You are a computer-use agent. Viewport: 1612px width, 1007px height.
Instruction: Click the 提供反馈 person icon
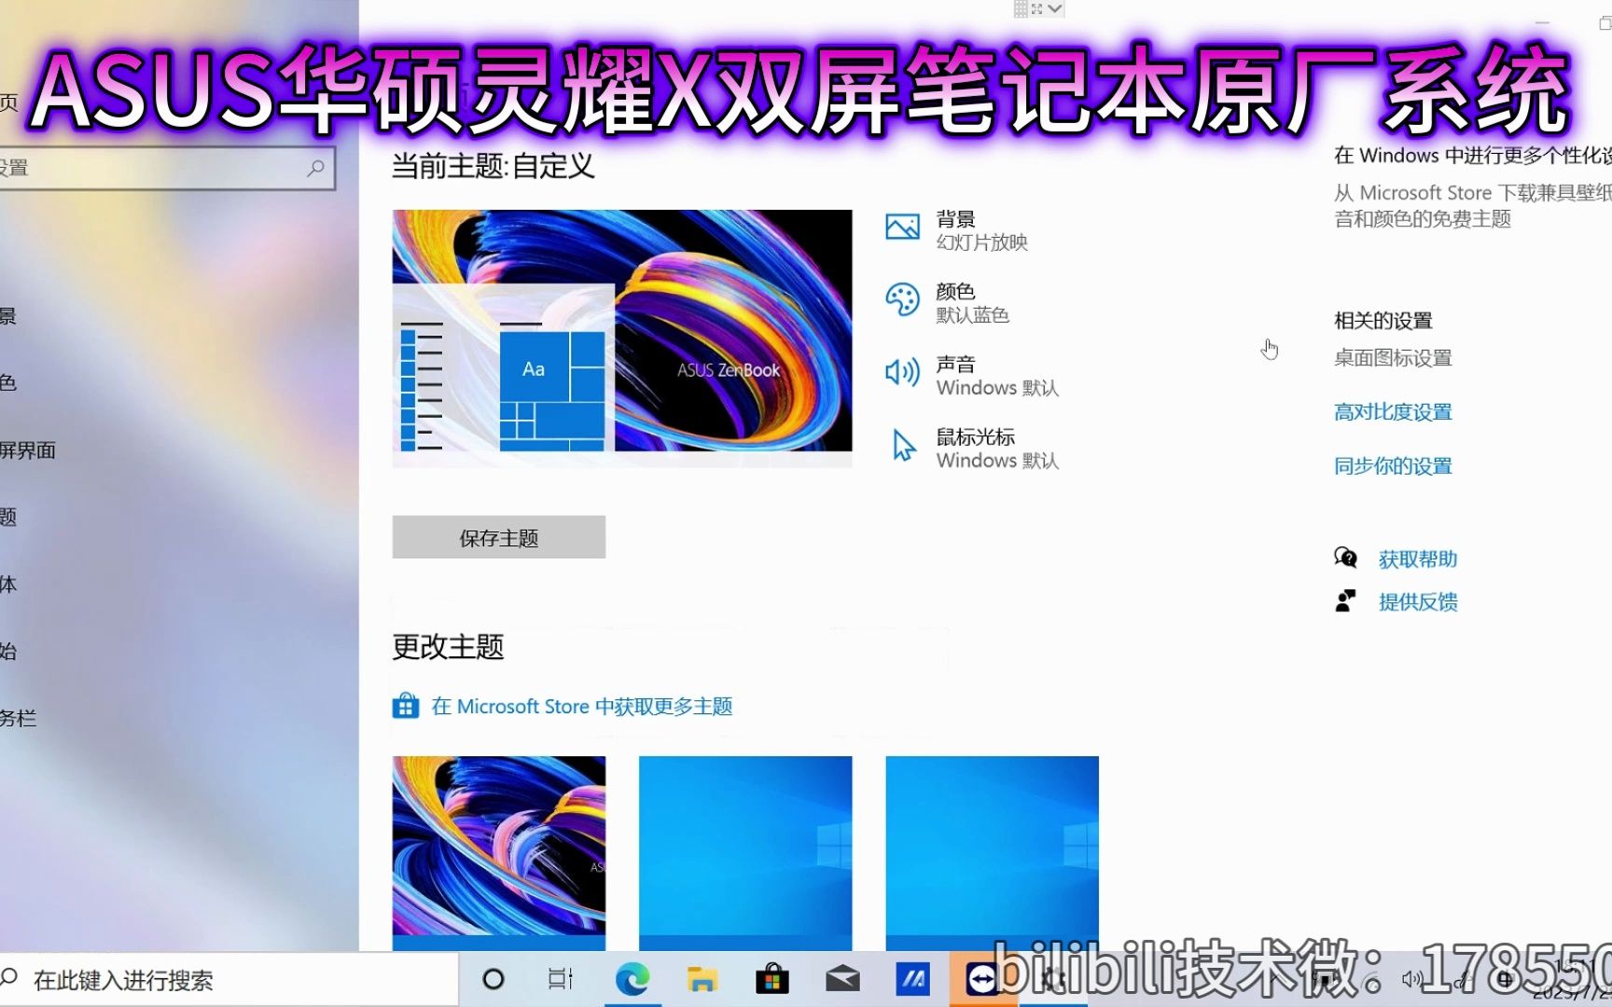tap(1345, 600)
